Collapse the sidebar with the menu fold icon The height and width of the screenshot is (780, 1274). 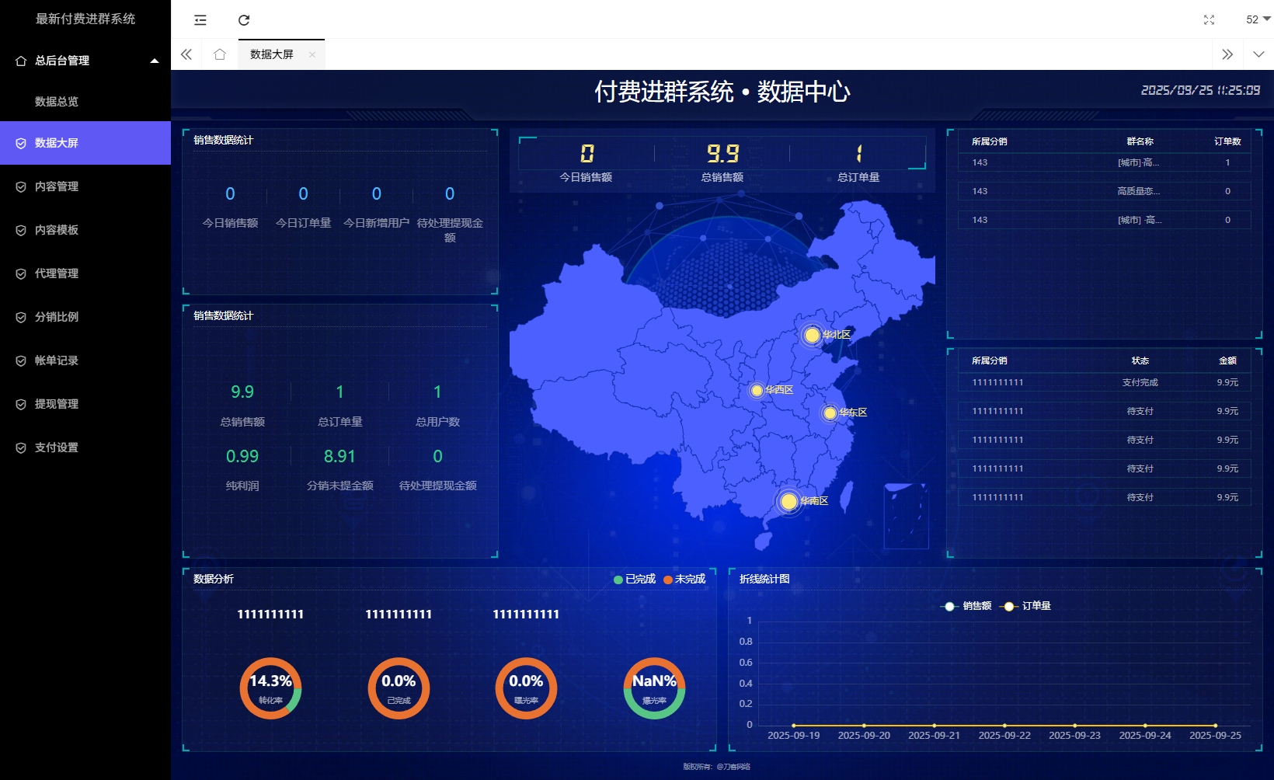coord(200,20)
